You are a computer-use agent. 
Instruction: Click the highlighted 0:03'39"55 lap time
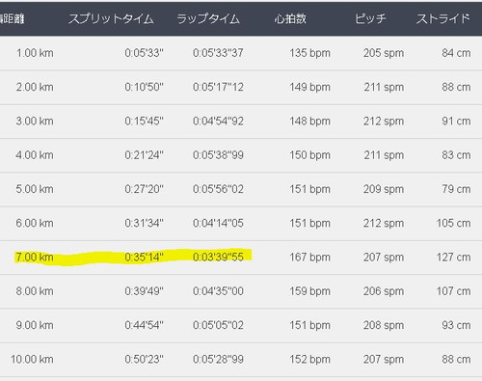point(218,258)
